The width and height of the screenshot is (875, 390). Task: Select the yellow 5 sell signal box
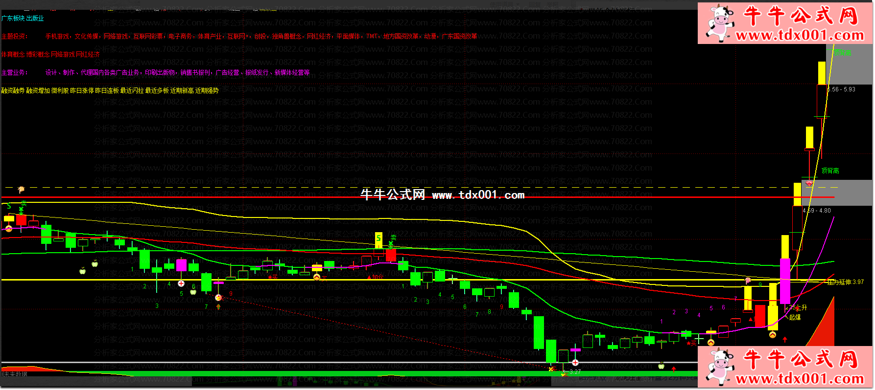pyautogui.click(x=378, y=240)
